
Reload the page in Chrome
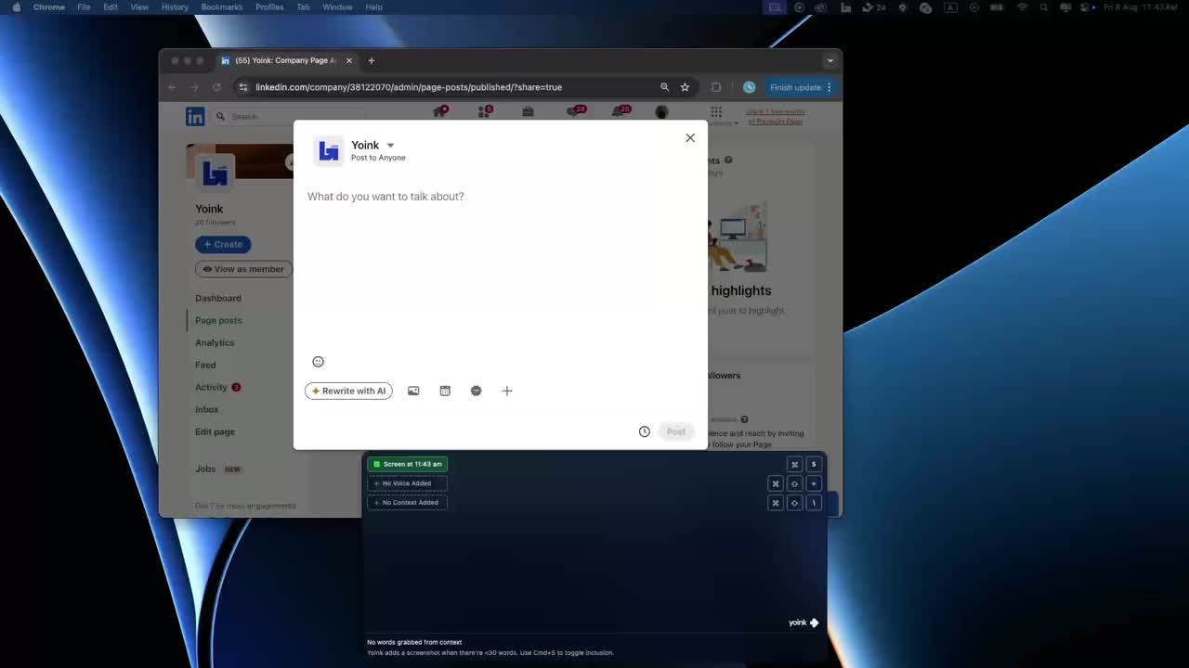pyautogui.click(x=216, y=87)
